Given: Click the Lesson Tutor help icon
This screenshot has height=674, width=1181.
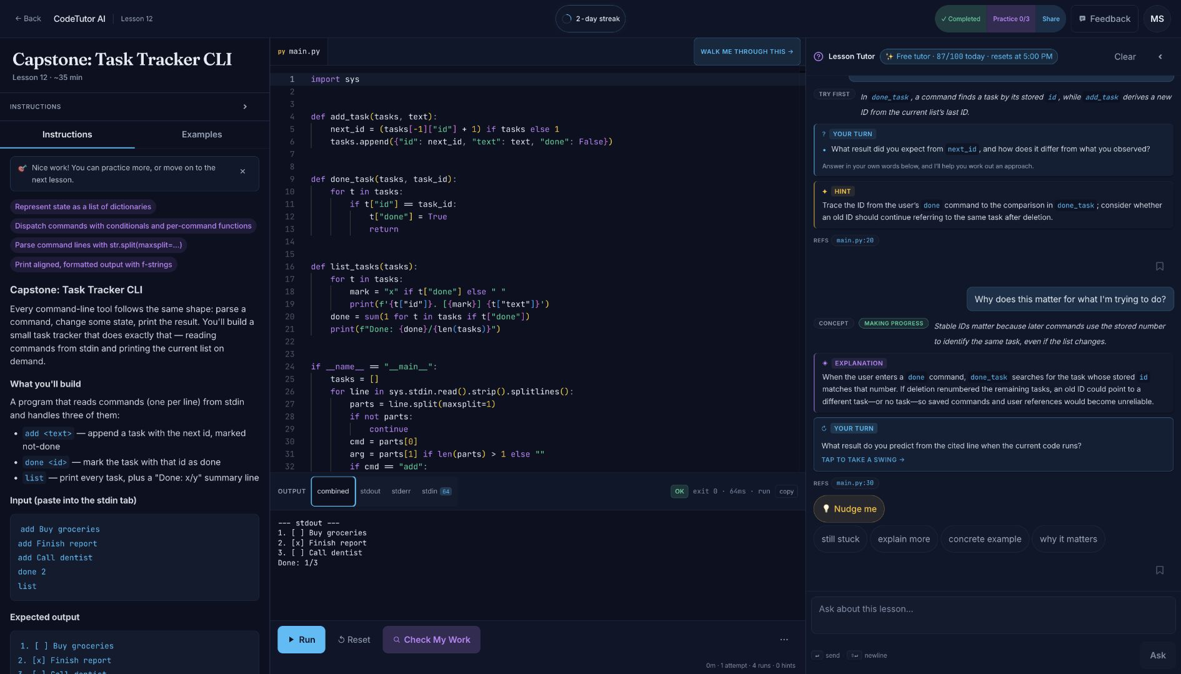Looking at the screenshot, I should click(818, 57).
